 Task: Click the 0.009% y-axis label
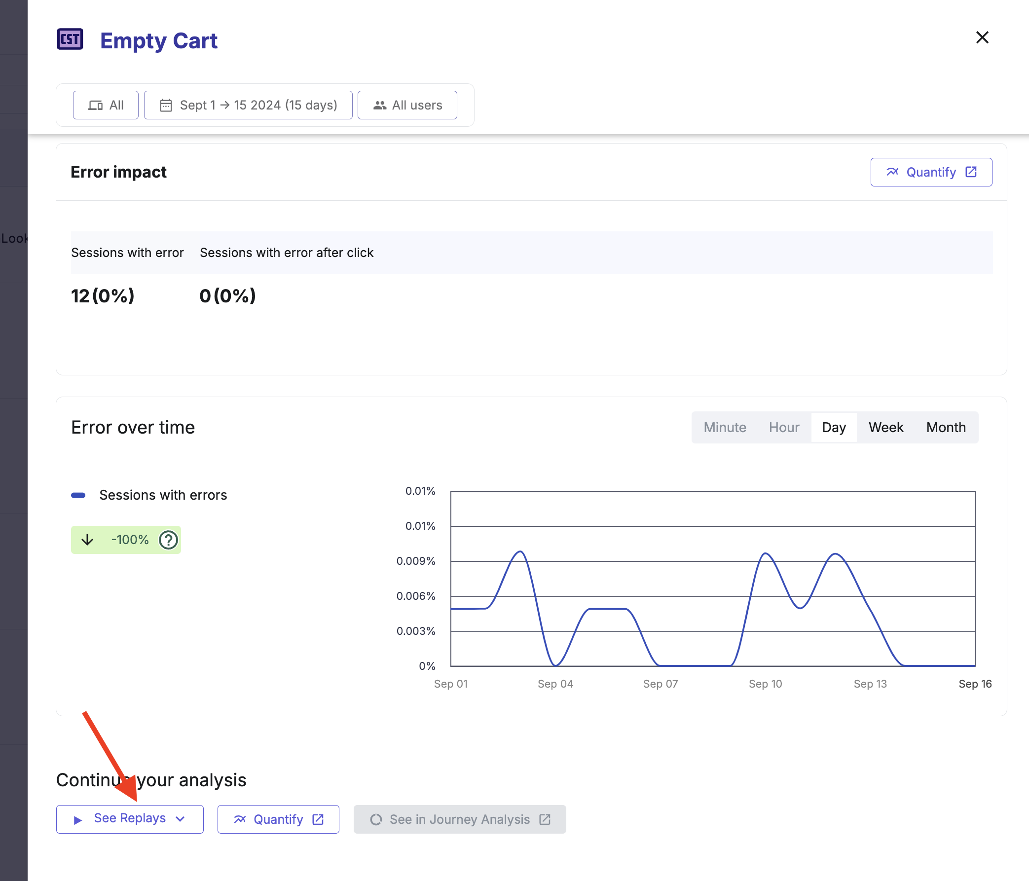(x=416, y=561)
